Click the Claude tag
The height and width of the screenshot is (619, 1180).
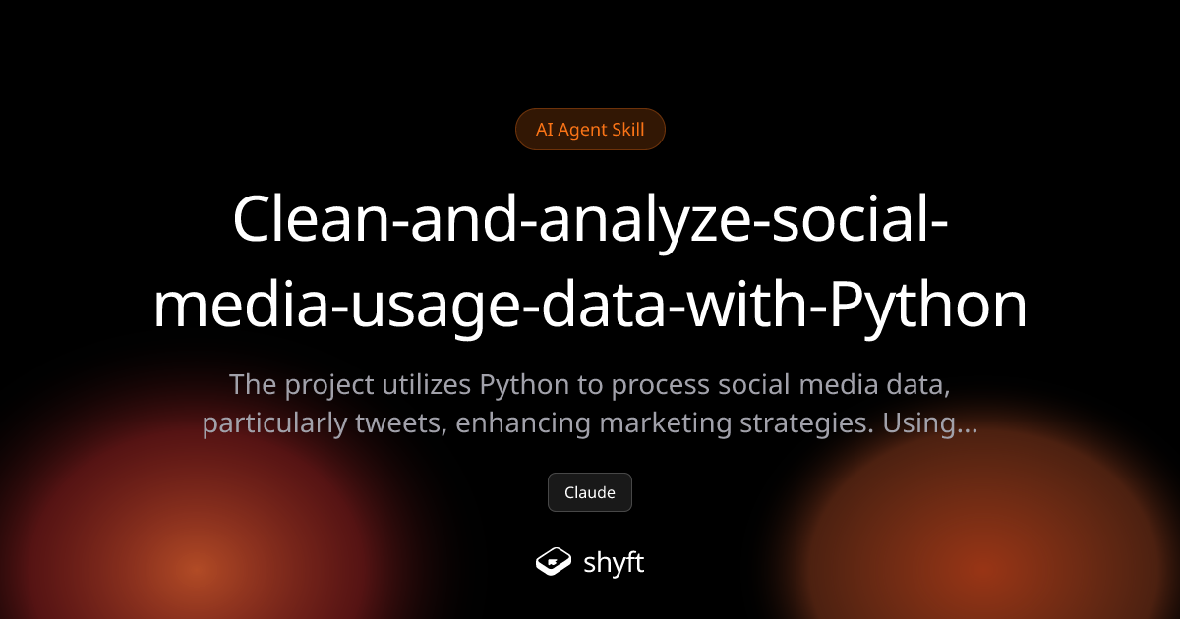(590, 492)
